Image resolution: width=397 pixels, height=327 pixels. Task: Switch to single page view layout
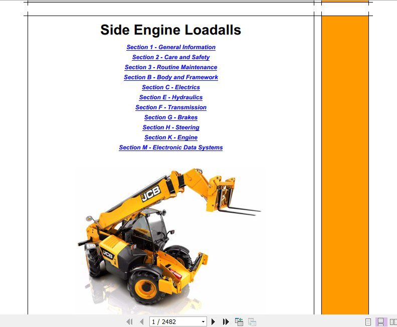(368, 321)
